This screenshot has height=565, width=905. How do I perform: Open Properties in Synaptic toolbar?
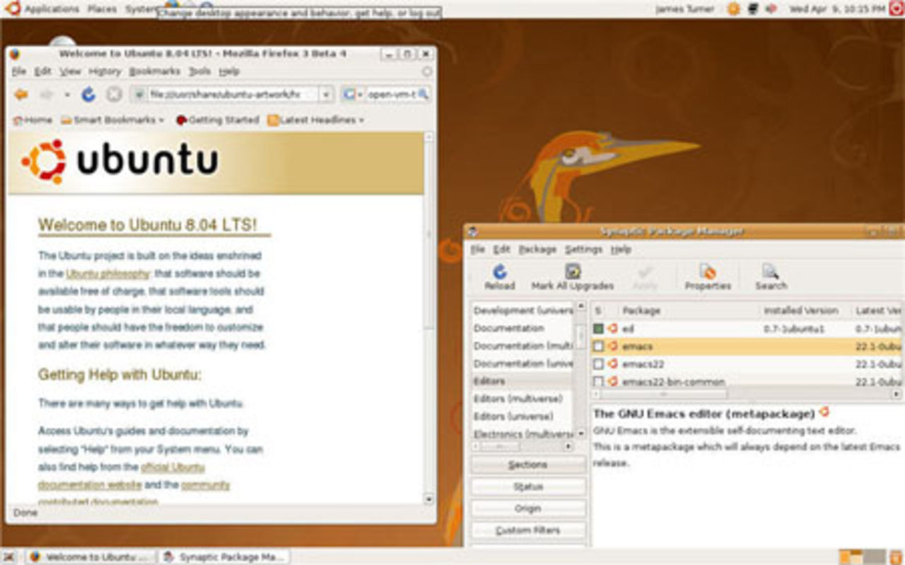(708, 277)
